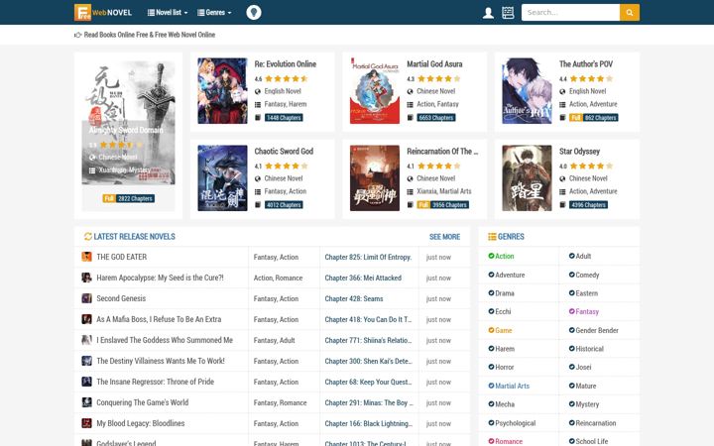This screenshot has width=714, height=446.
Task: Select the Adventure genre
Action: click(x=507, y=275)
